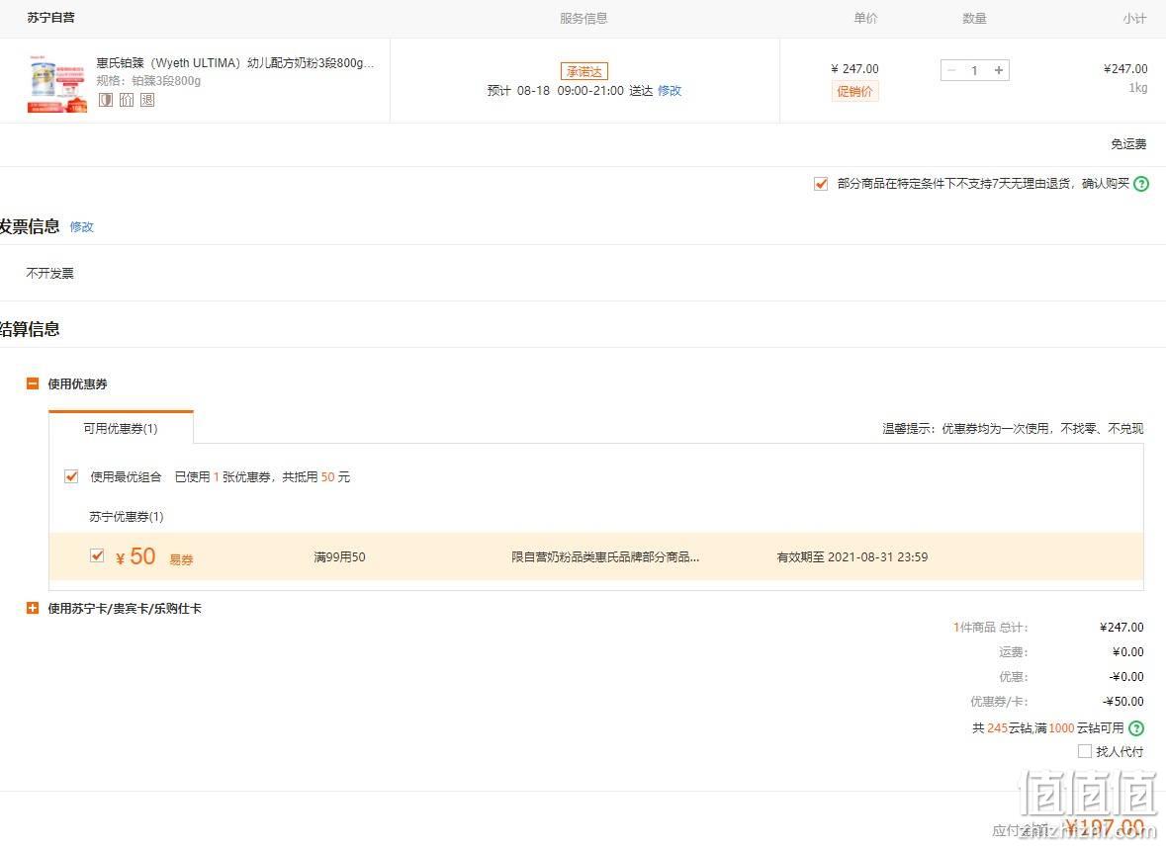
Task: Increase quantity with the plus button
Action: point(999,70)
